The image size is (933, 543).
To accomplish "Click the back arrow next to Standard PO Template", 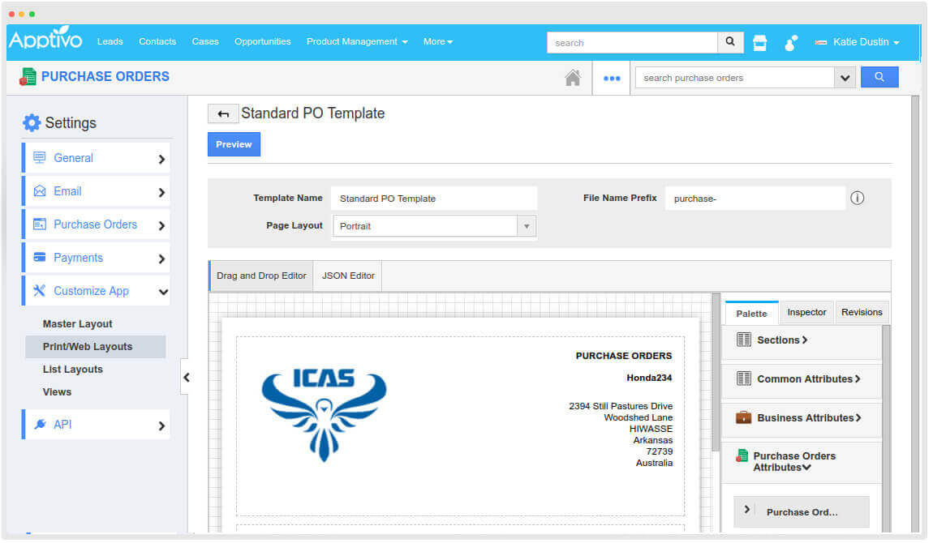I will coord(222,113).
